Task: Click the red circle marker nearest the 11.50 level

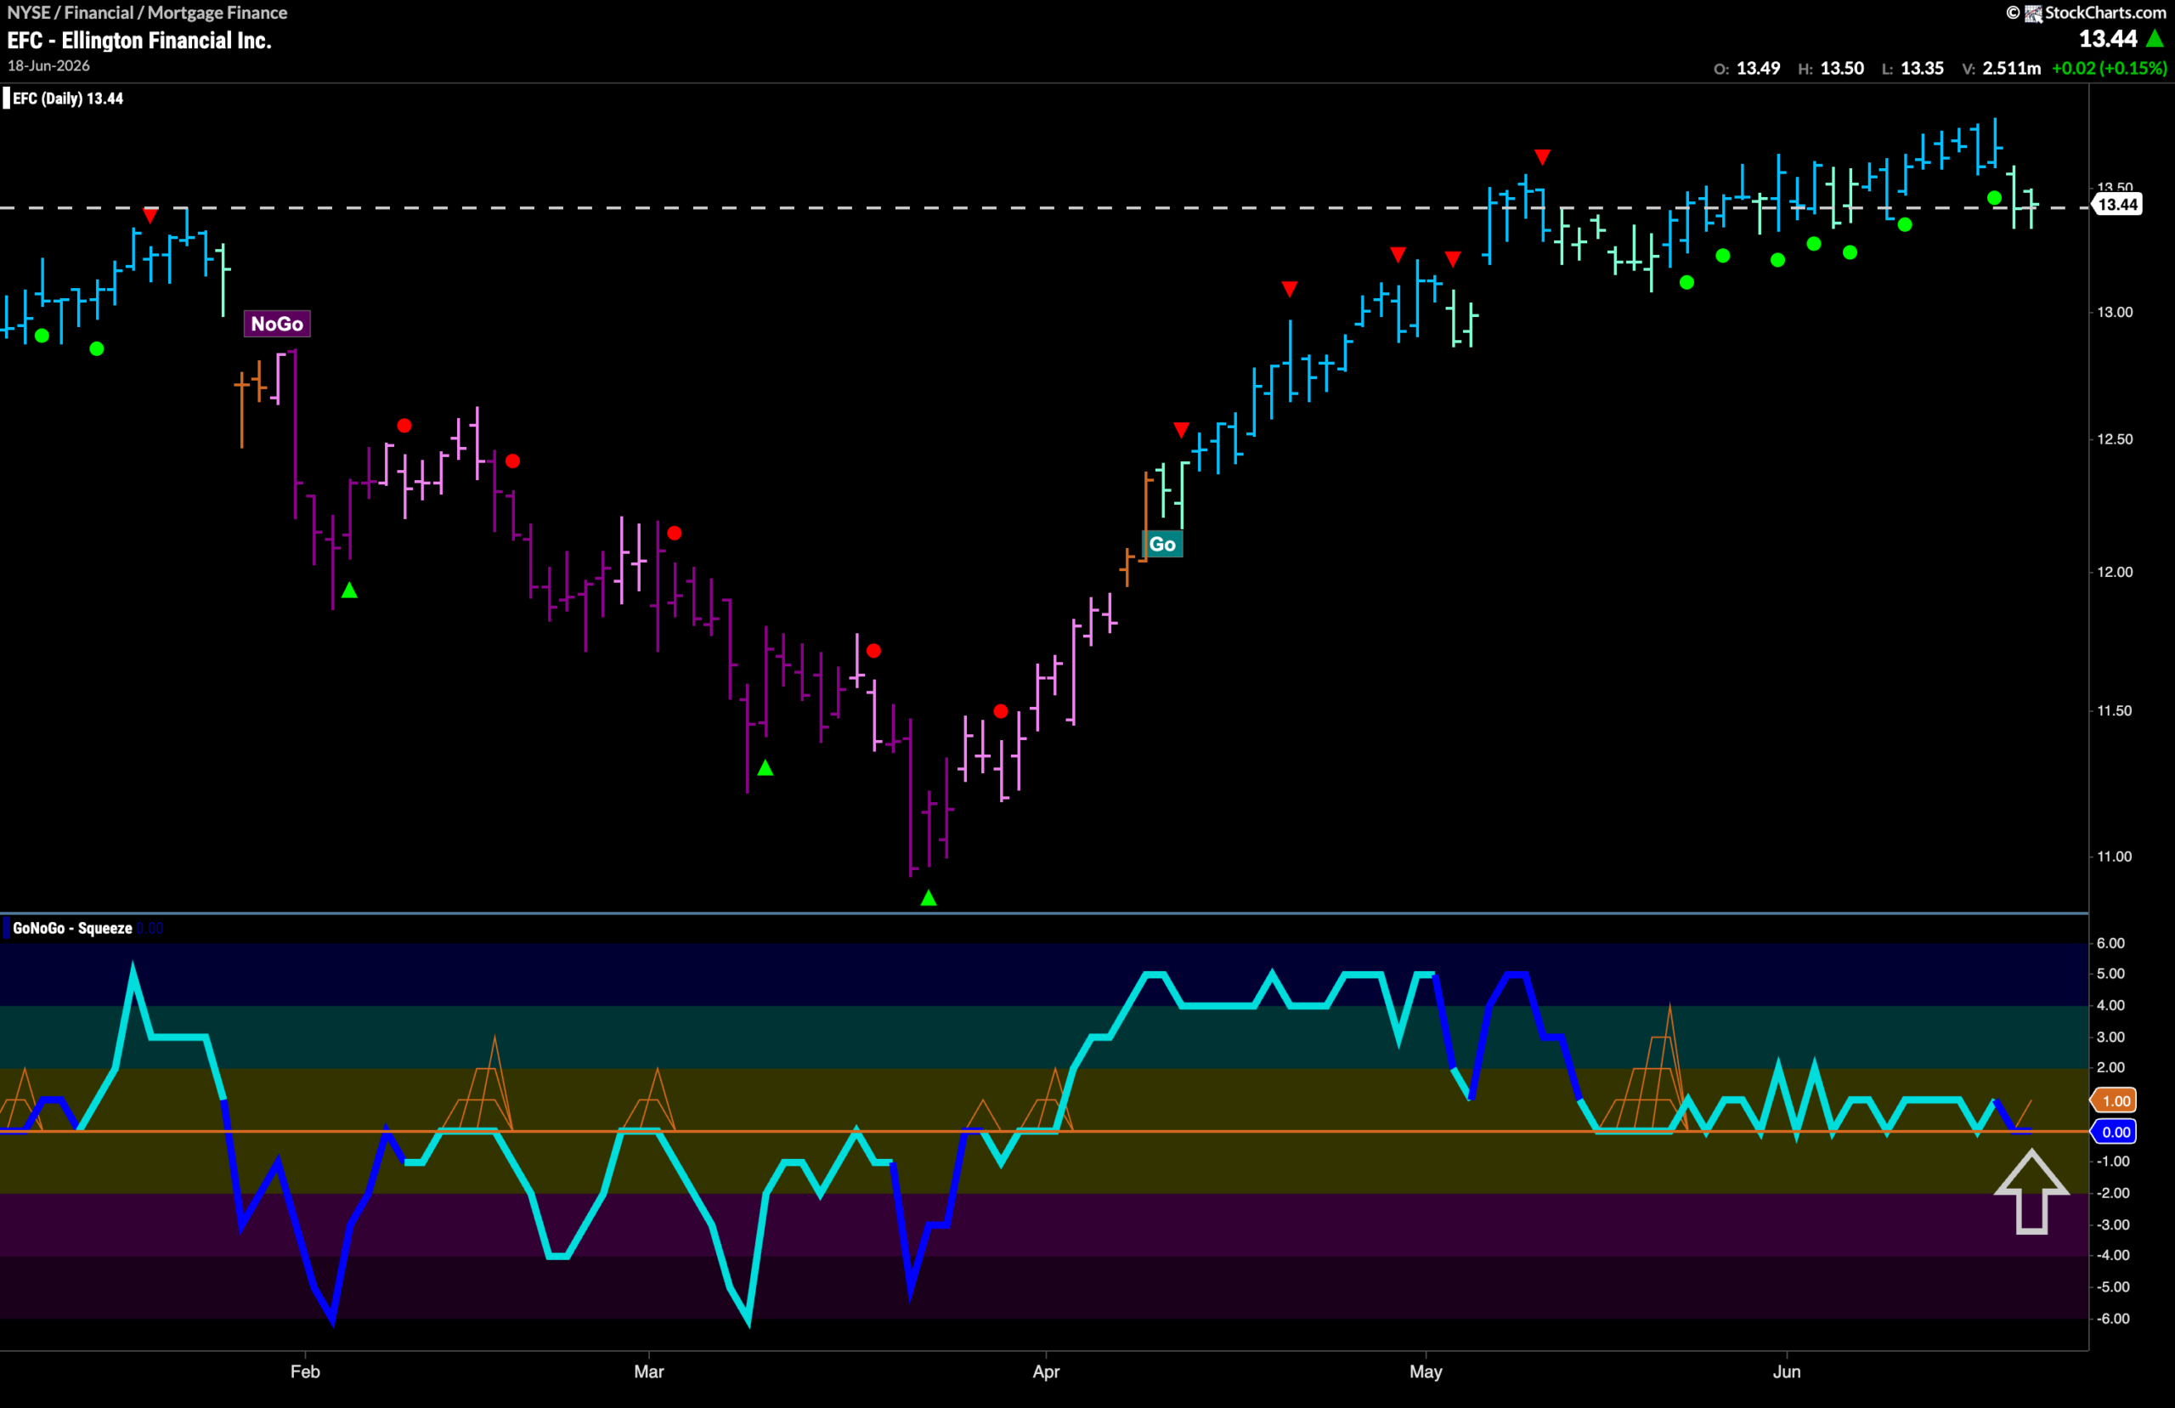Action: tap(1001, 710)
